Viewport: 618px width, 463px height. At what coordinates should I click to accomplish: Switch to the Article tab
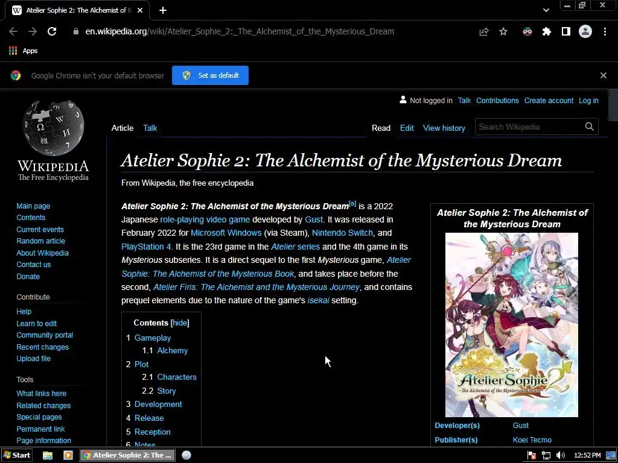pos(122,128)
